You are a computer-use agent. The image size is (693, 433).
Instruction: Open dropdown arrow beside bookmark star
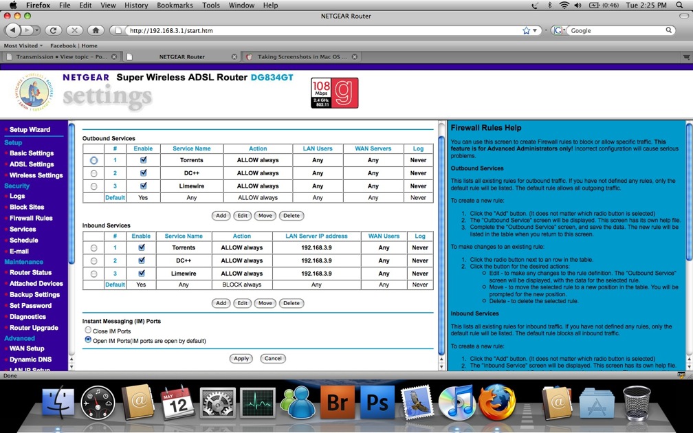(535, 30)
